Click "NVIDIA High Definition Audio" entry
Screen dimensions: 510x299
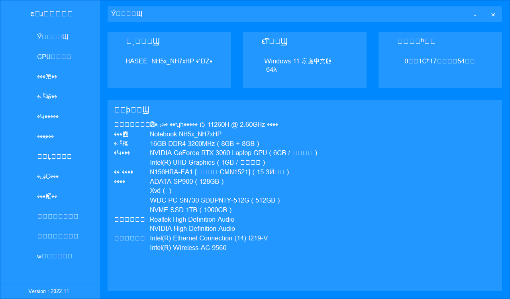192,228
